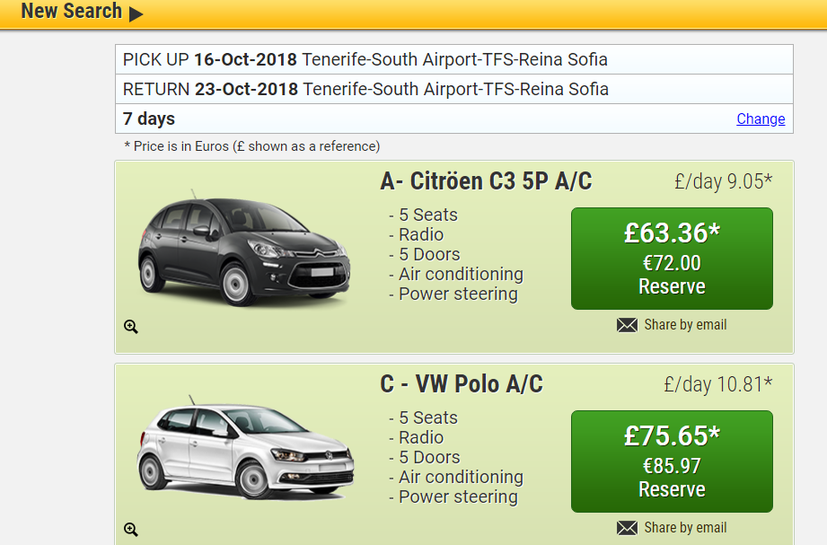The width and height of the screenshot is (827, 545).
Task: Reserve the VW Polo for £75.65
Action: tap(672, 461)
